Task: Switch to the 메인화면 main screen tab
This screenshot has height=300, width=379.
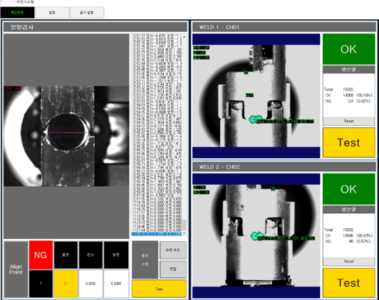Action: tap(17, 13)
